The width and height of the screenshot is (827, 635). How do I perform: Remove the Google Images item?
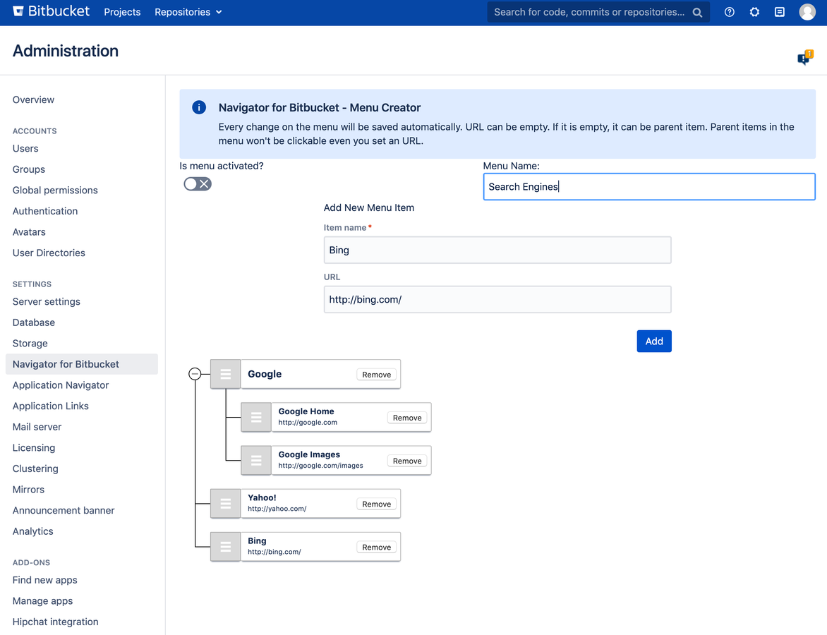tap(407, 461)
